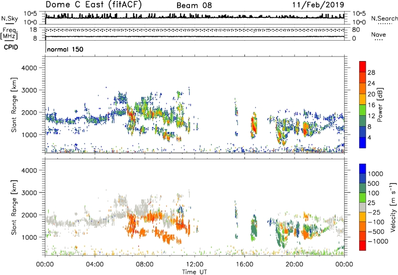398x275 pixels.
Task: Click the "18" frequency tick label
Action: point(33,30)
